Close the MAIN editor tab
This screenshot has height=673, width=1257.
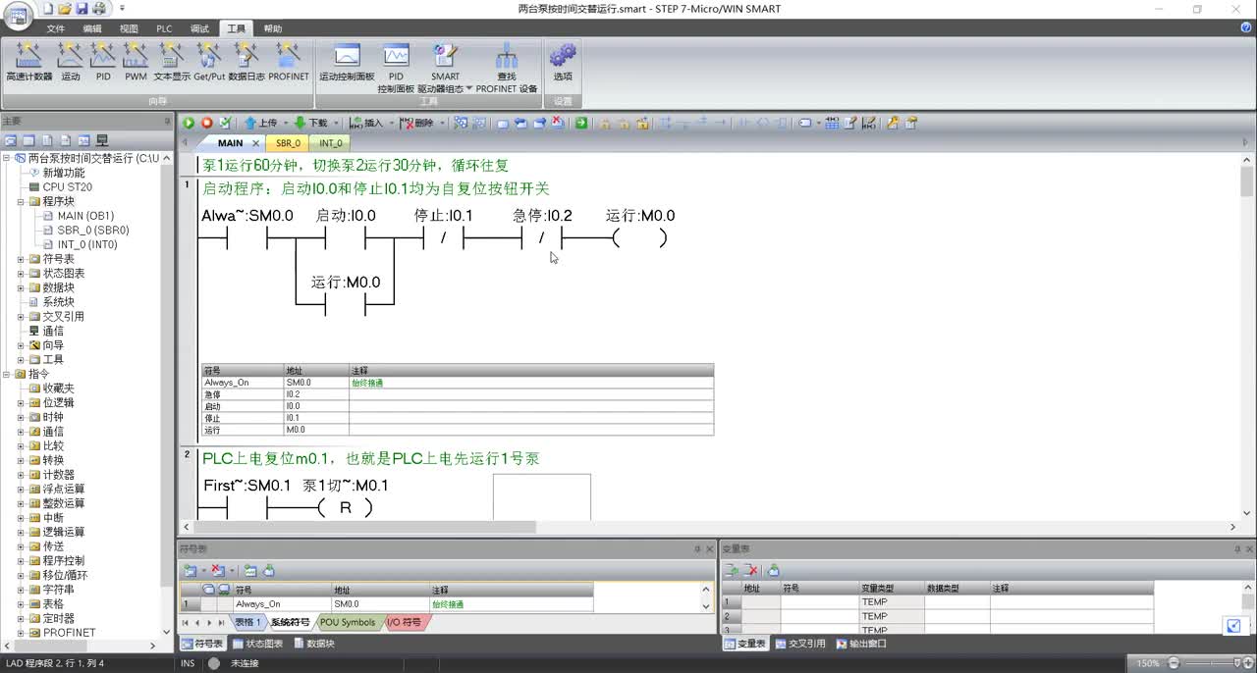[x=255, y=143]
